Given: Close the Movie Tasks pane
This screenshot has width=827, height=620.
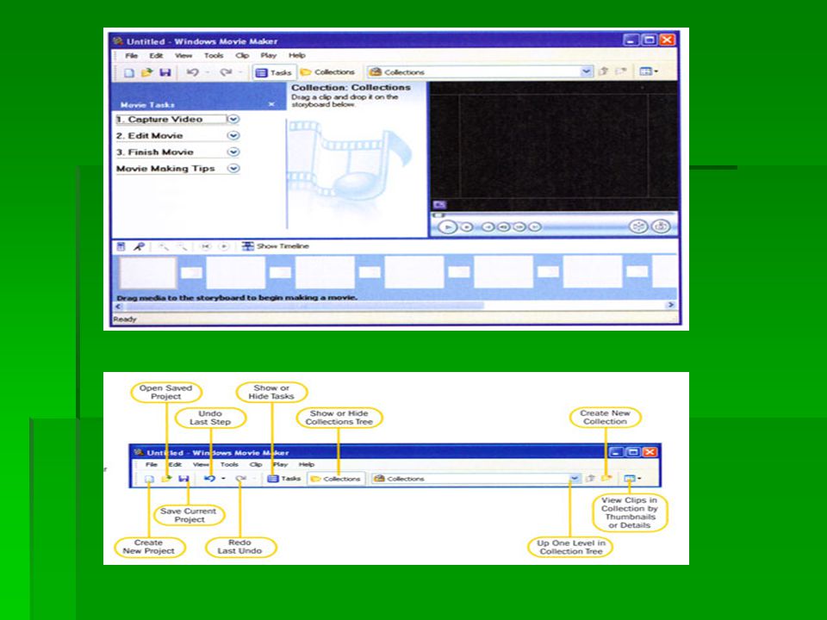Looking at the screenshot, I should coord(271,104).
